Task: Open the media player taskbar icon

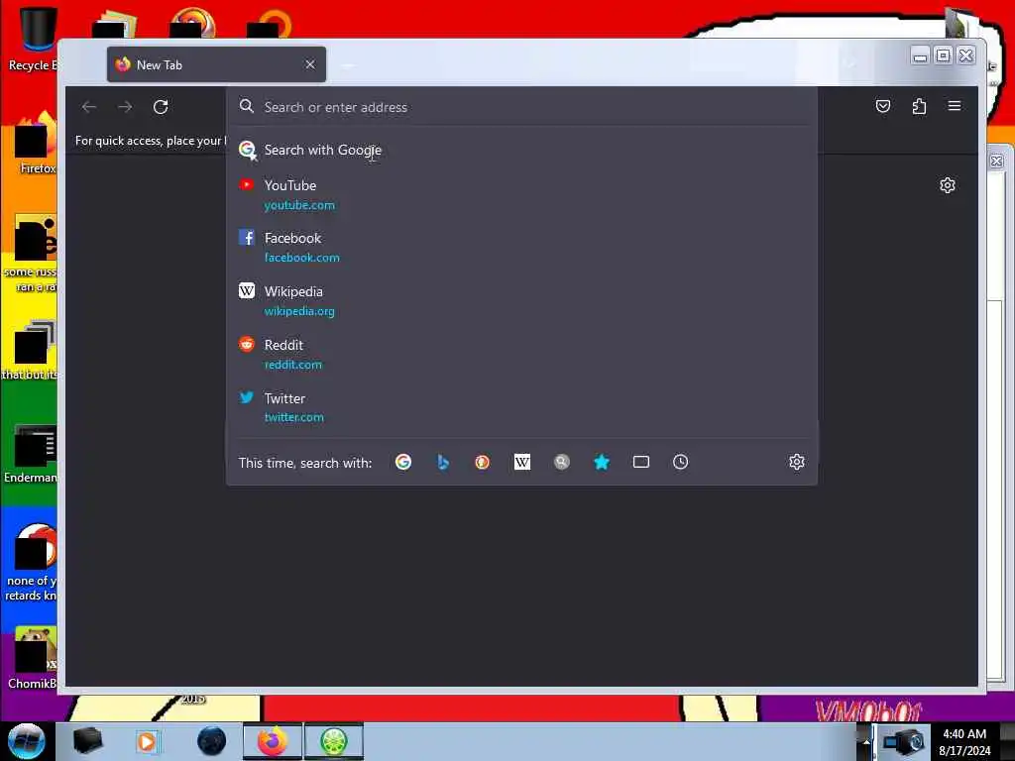Action: point(147,741)
